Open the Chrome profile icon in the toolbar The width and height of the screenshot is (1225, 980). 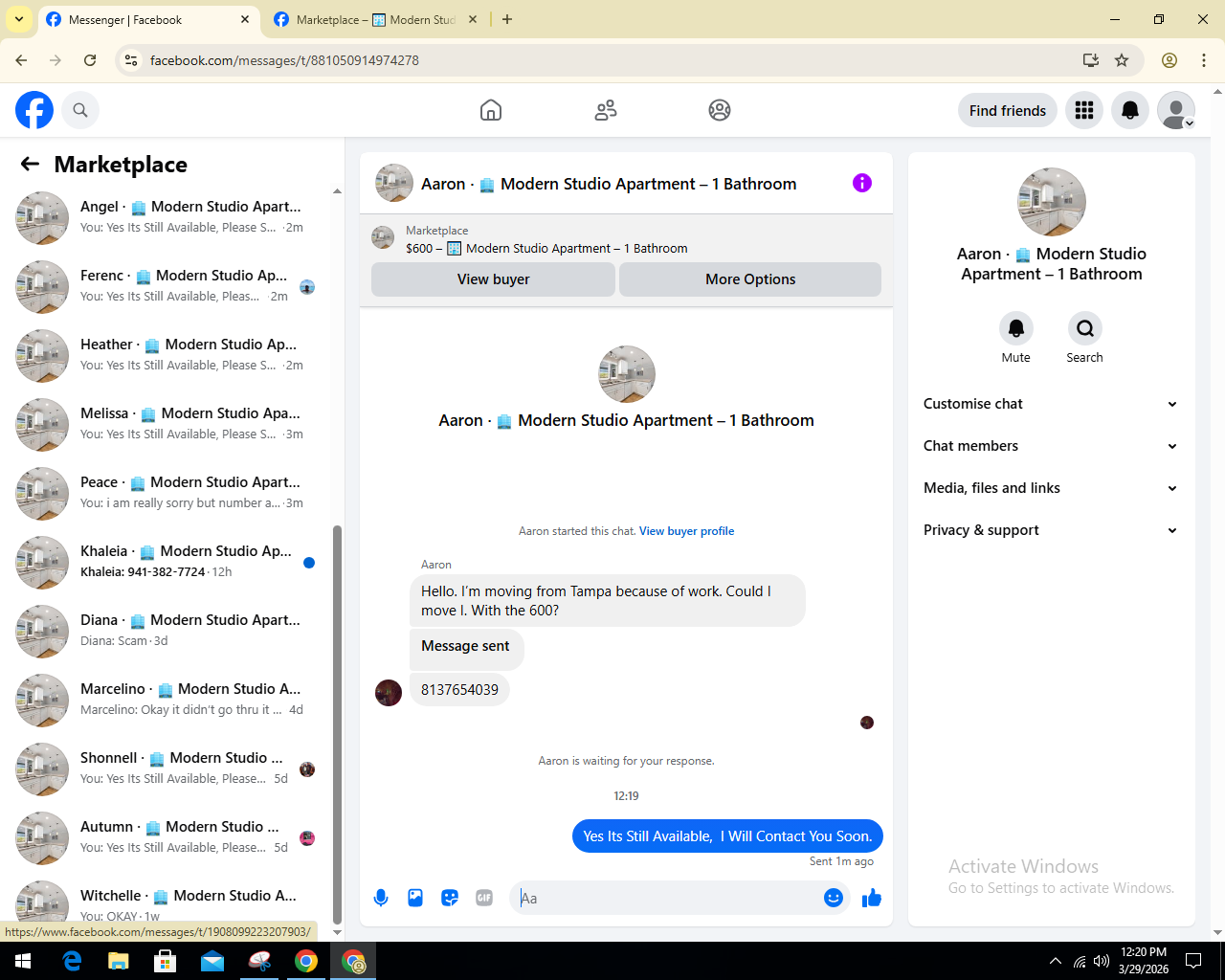[x=1169, y=60]
